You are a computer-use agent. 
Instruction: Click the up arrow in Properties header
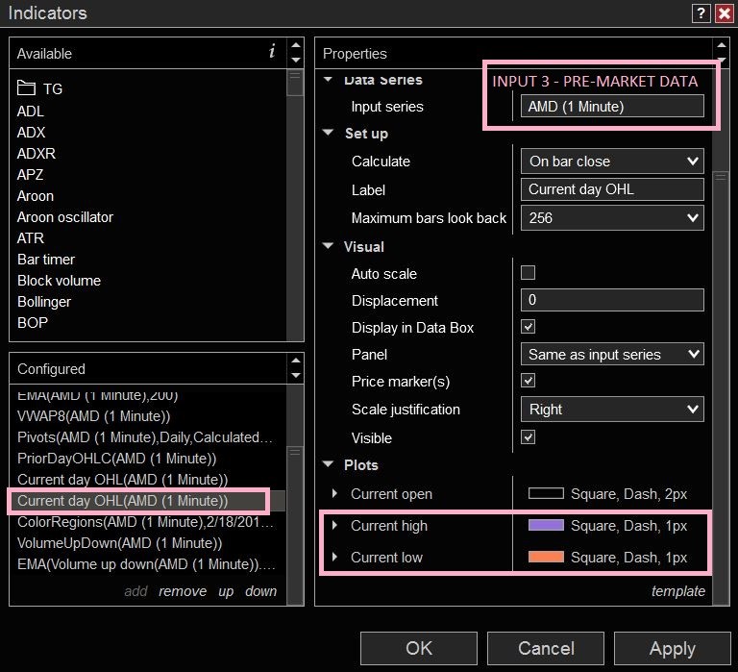721,45
